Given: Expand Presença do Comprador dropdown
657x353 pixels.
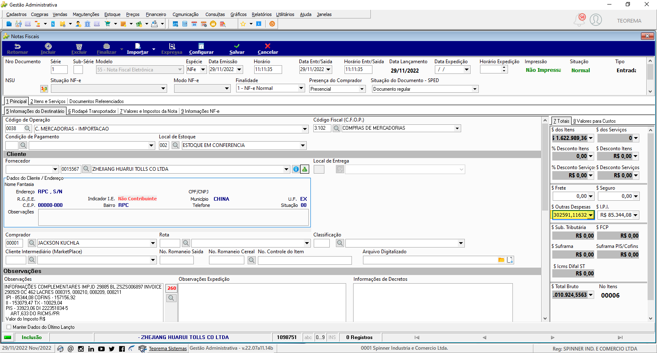Looking at the screenshot, I should tap(362, 89).
